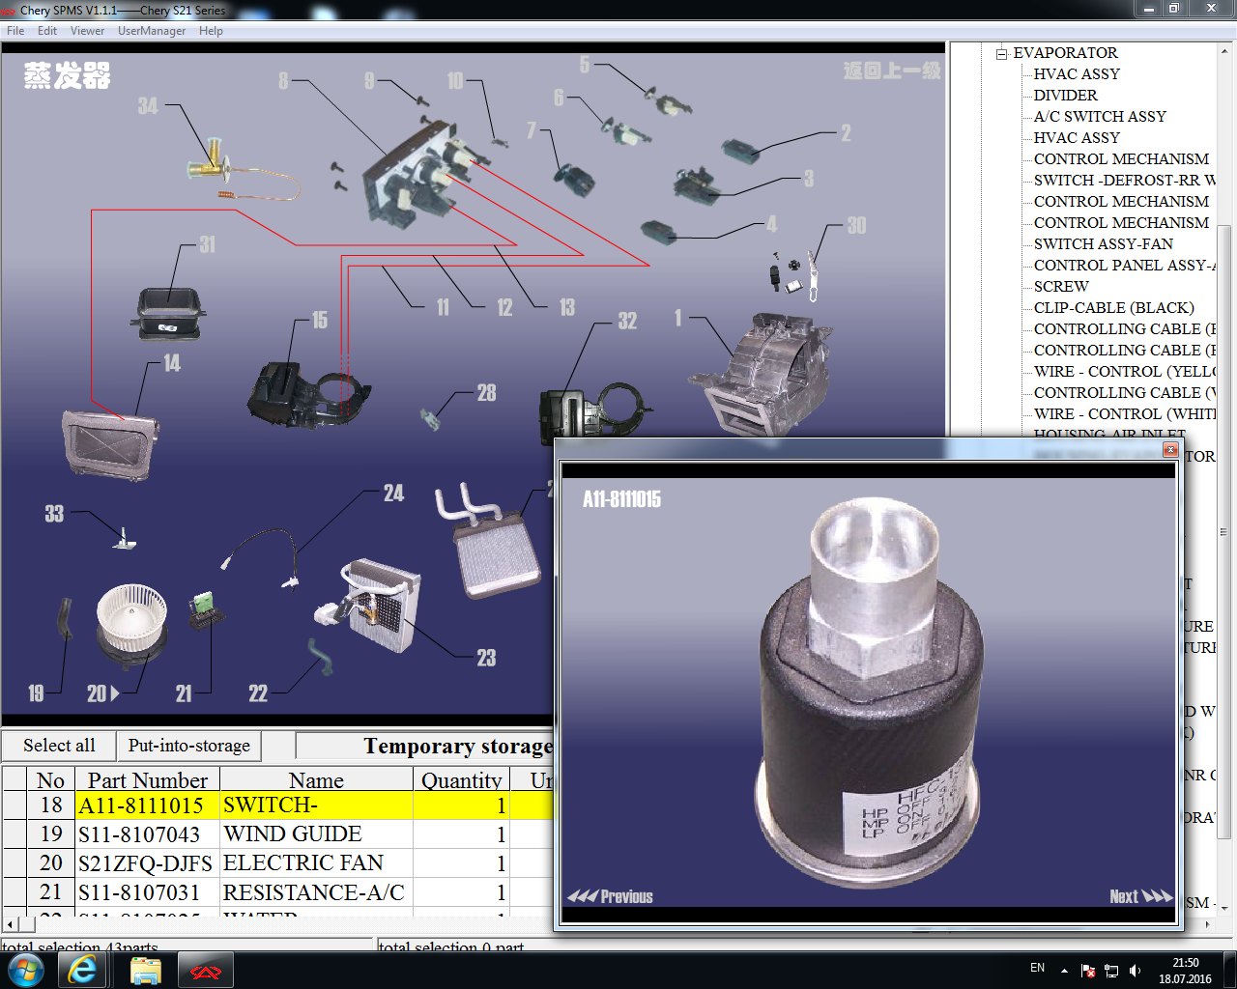This screenshot has height=989, width=1237.
Task: Click the Part Number column header
Action: coord(148,780)
